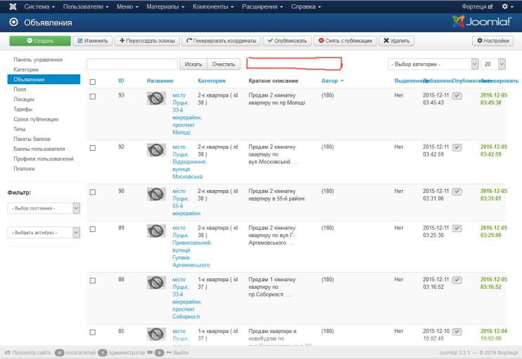Check the select-all checkbox in table header
522x359 pixels.
coord(93,82)
